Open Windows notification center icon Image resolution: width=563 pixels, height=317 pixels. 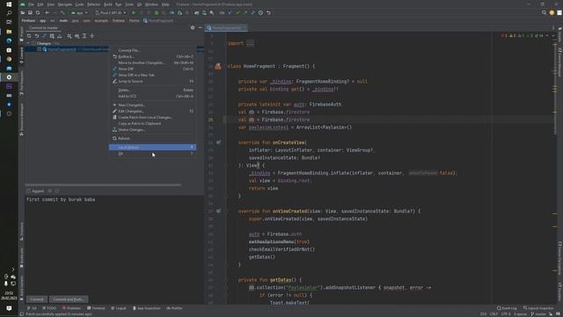(x=9, y=308)
